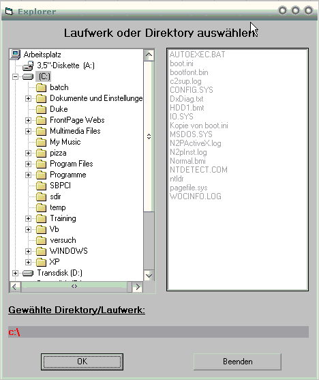Click the Duke folder icon
This screenshot has width=319, height=380.
click(x=41, y=109)
